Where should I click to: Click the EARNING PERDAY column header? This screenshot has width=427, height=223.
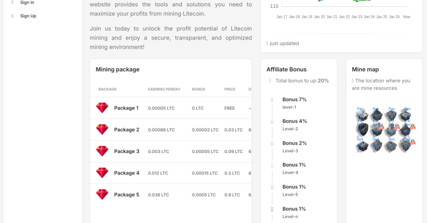point(164,89)
